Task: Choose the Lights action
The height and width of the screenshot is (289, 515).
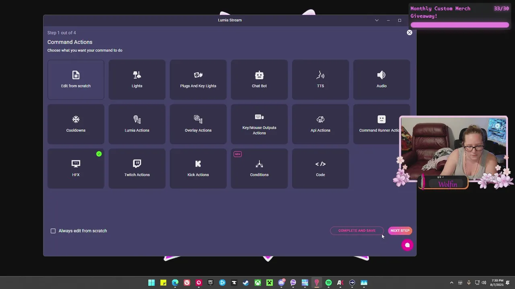Action: point(137,79)
